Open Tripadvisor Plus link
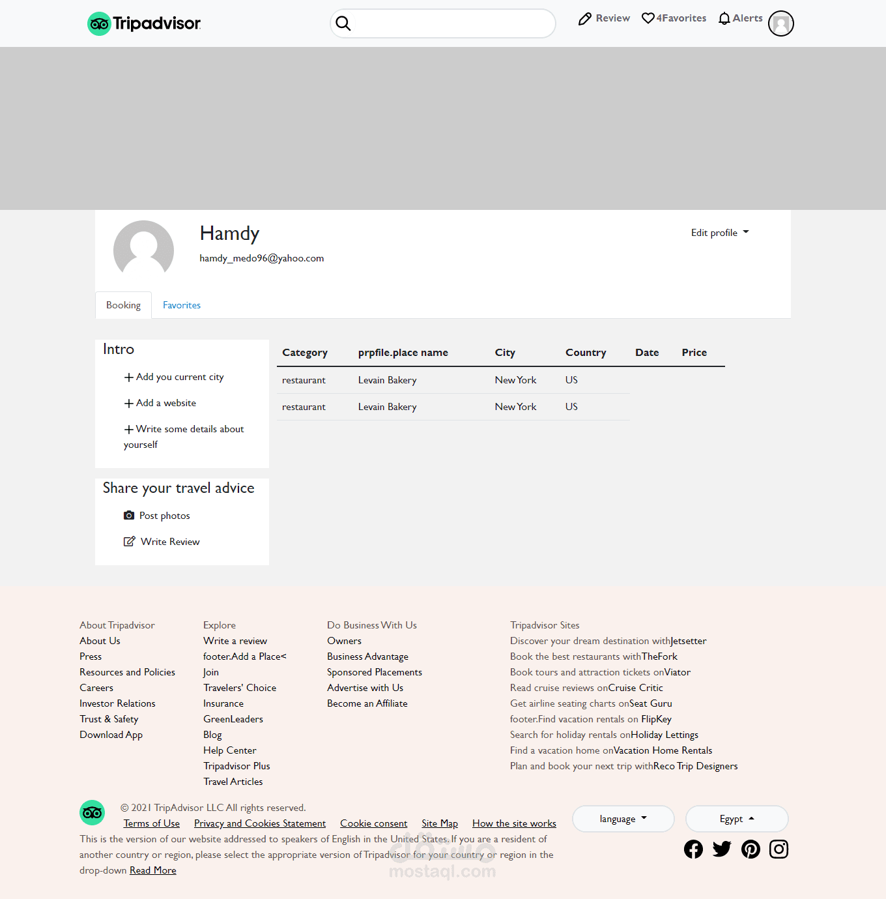The height and width of the screenshot is (899, 886). click(236, 766)
